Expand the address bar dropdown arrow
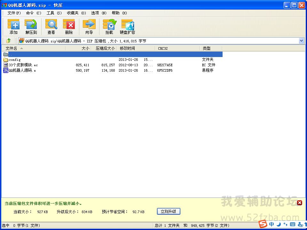The width and height of the screenshot is (307, 230). [301, 41]
